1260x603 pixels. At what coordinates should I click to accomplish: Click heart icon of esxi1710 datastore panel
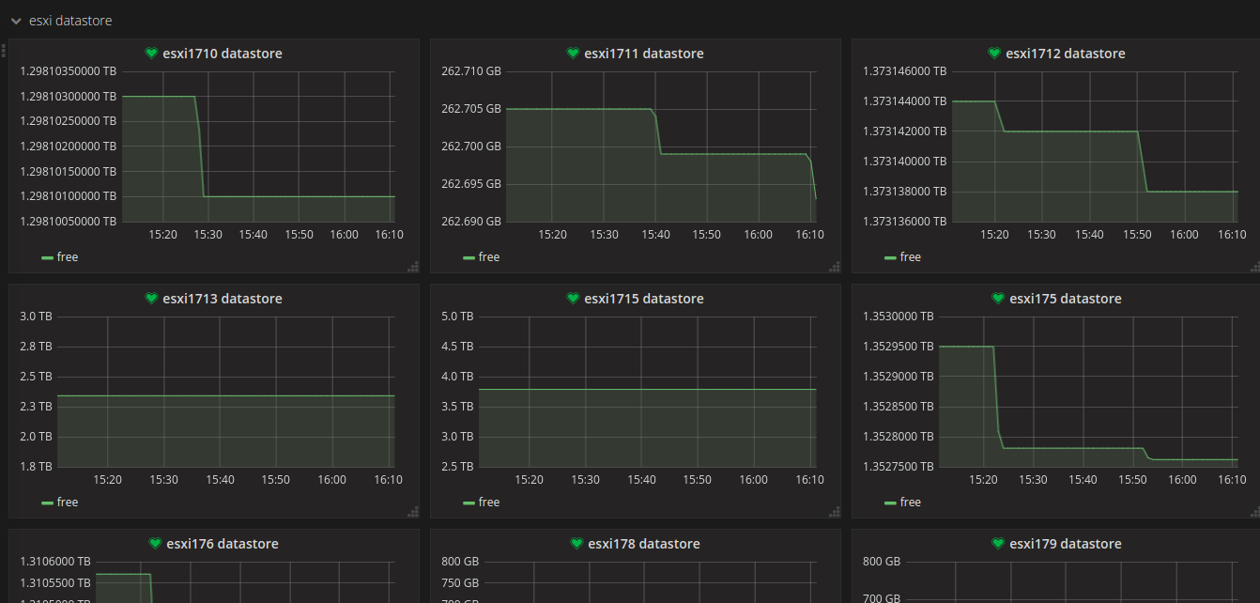tap(151, 54)
